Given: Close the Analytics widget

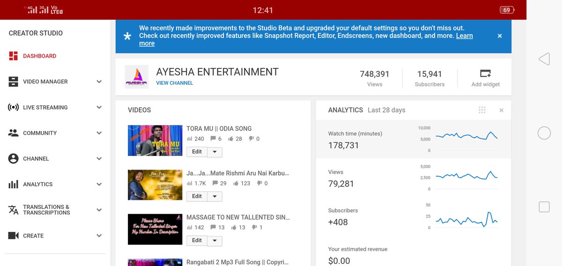Looking at the screenshot, I should (x=501, y=111).
